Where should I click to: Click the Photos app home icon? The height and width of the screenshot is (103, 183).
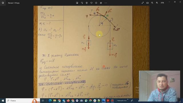point(3,3)
